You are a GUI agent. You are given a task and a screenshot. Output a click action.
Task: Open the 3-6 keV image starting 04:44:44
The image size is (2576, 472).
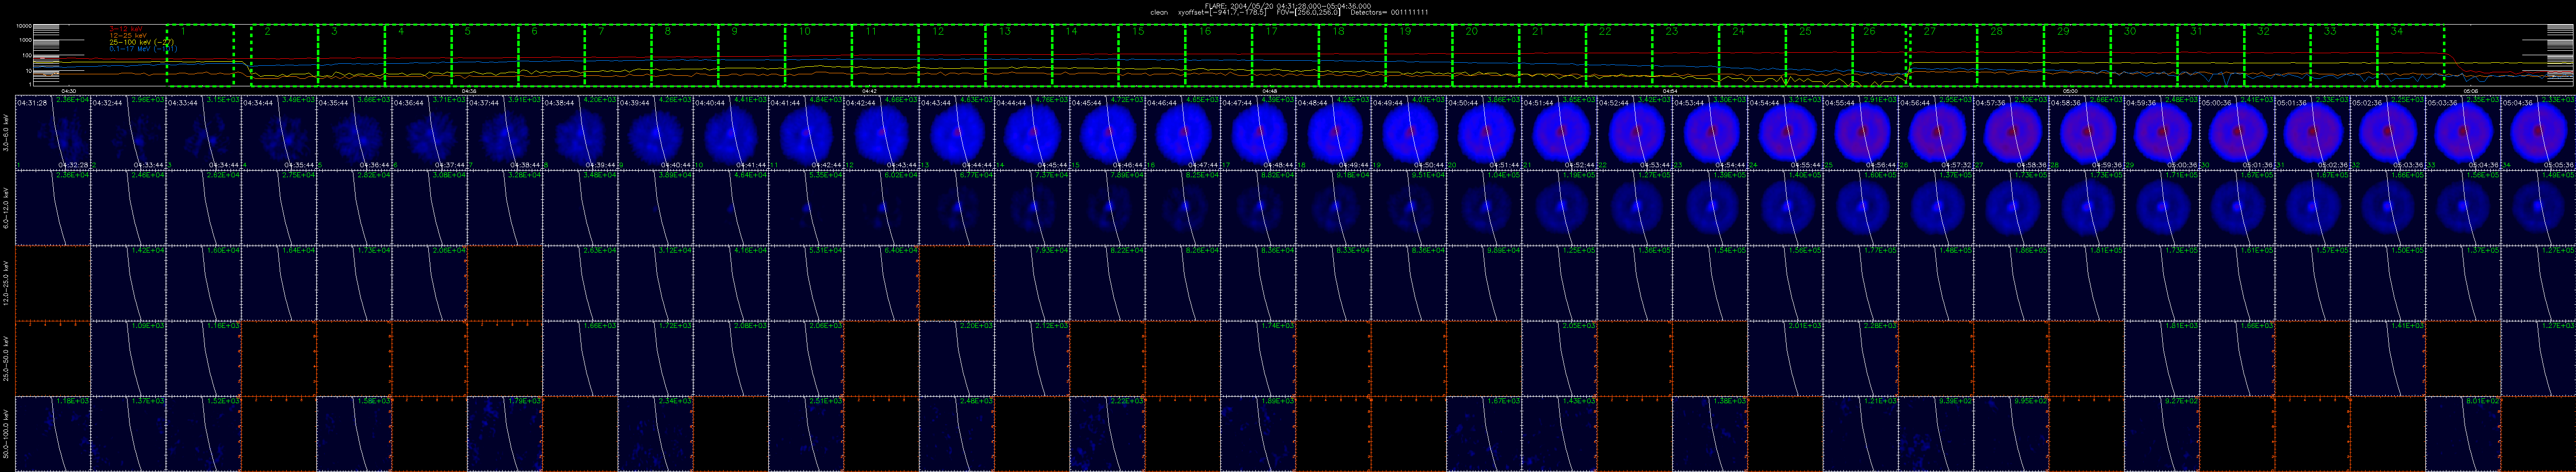[x=1032, y=133]
